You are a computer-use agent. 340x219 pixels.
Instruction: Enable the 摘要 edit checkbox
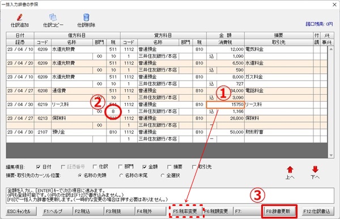pyautogui.click(x=169, y=167)
